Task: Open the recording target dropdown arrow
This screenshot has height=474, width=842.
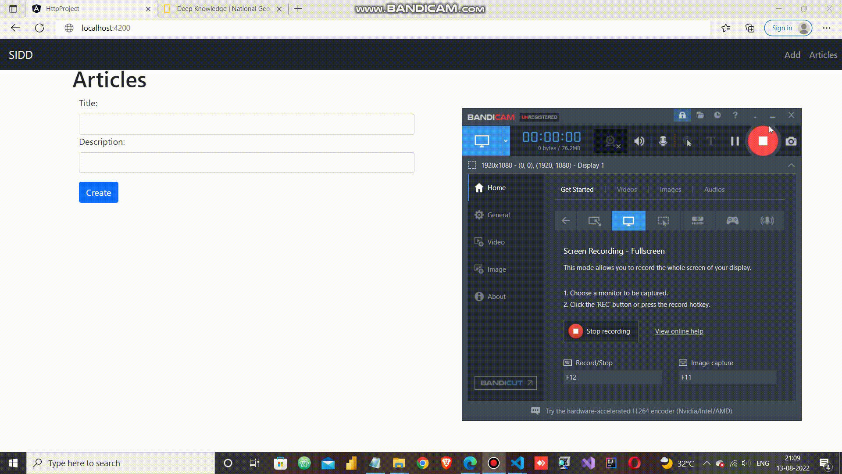Action: pos(507,141)
